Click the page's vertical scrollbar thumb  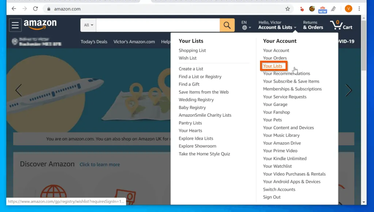click(x=363, y=45)
